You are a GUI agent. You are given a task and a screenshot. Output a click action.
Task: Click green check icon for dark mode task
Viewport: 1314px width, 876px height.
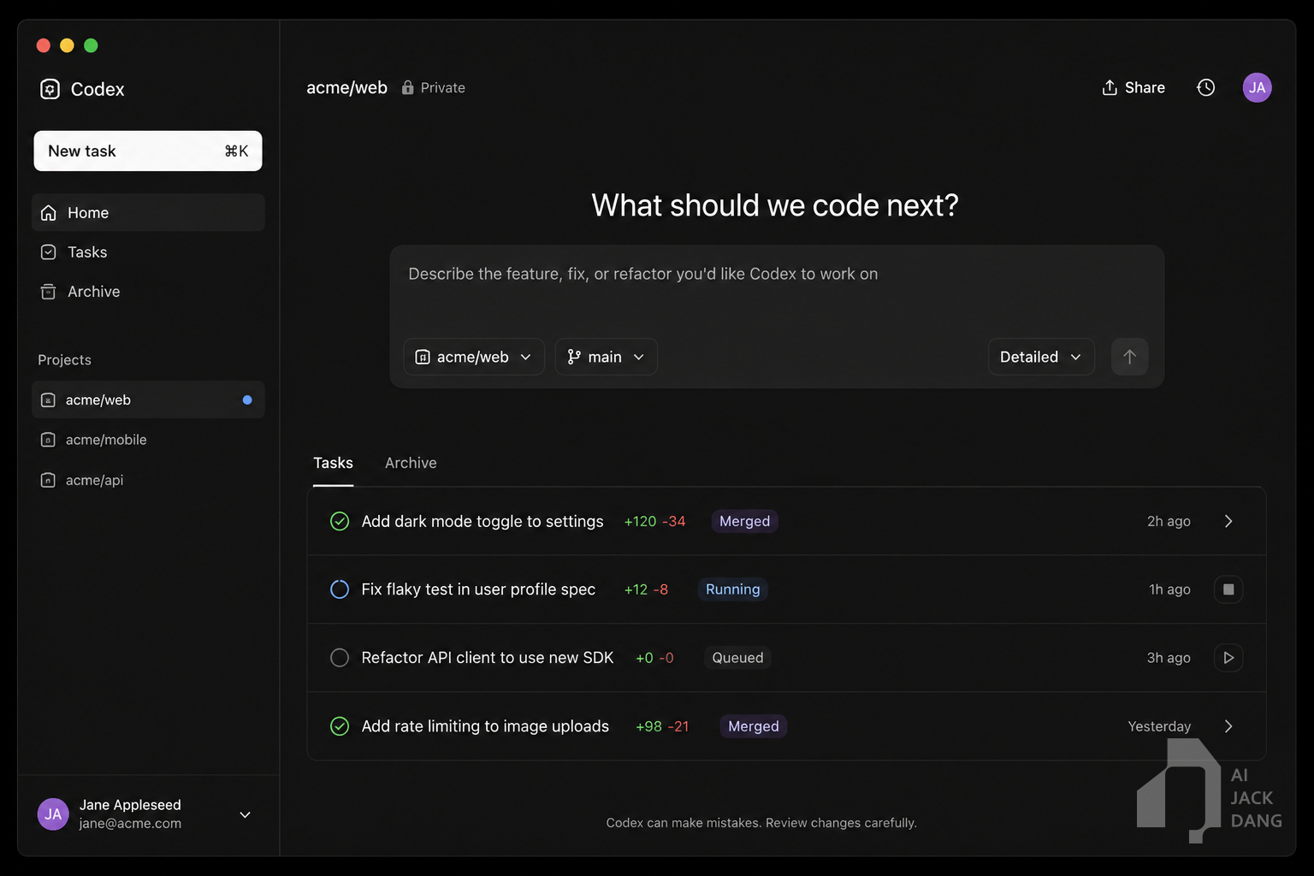coord(340,521)
